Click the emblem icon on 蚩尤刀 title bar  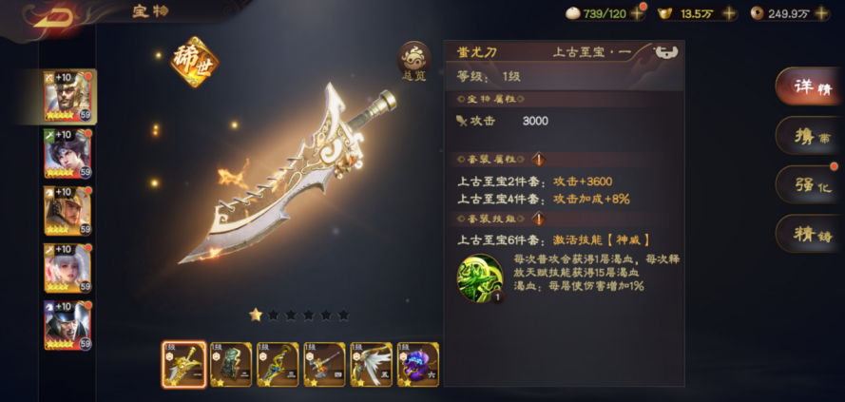(665, 52)
